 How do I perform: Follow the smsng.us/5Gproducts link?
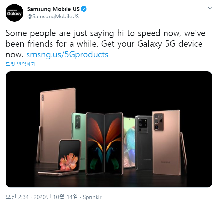pos(67,55)
